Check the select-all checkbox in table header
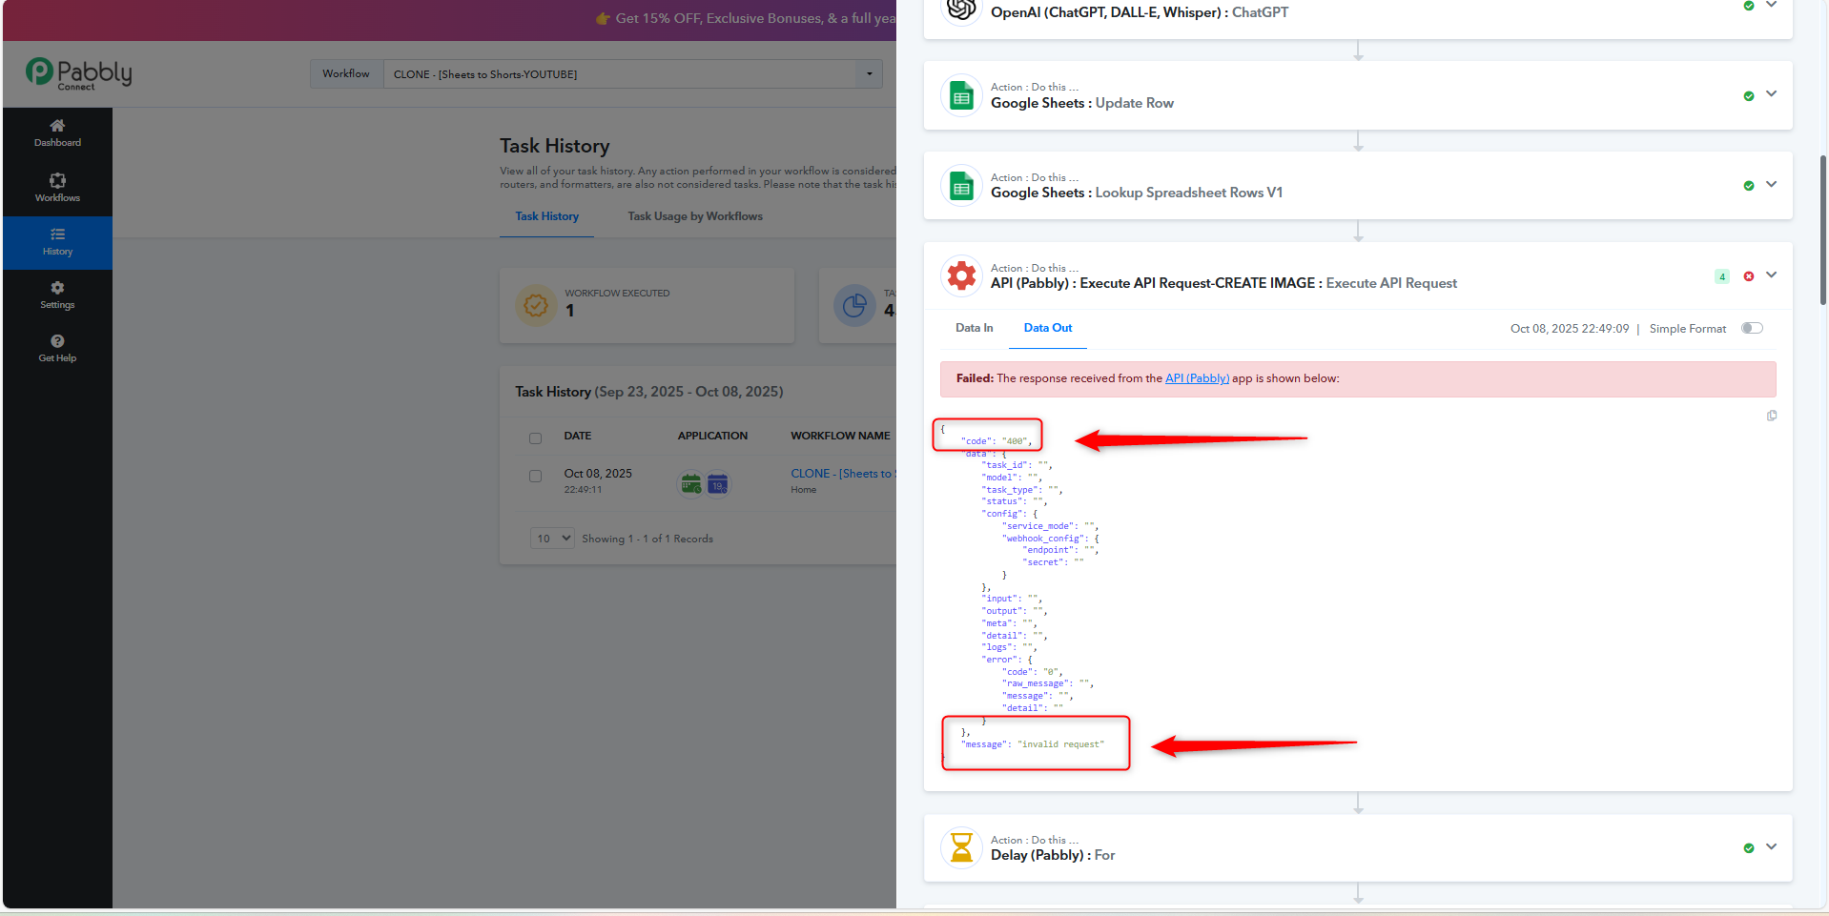The height and width of the screenshot is (916, 1829). coord(535,438)
